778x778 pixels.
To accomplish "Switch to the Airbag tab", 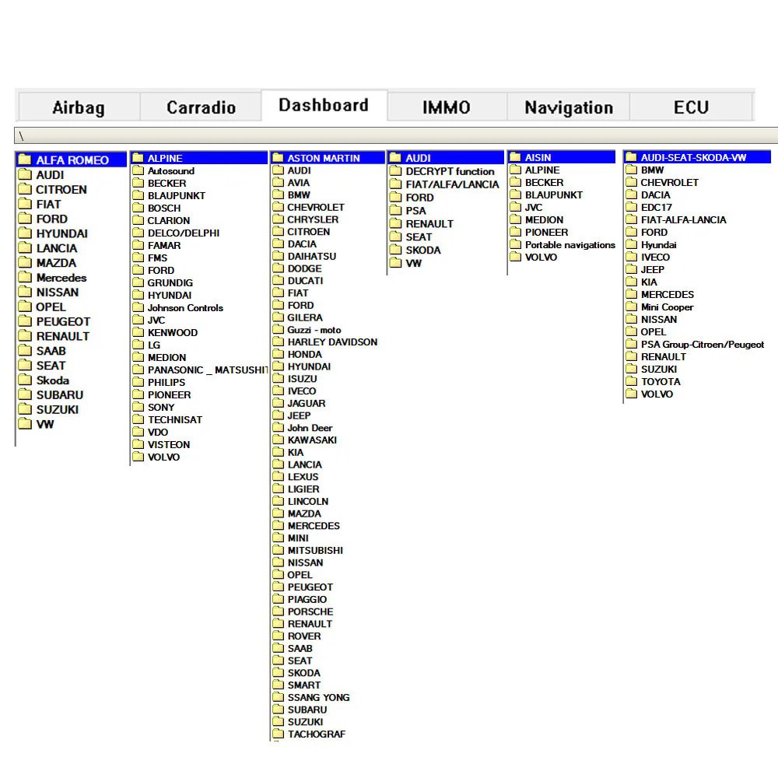I will 79,107.
